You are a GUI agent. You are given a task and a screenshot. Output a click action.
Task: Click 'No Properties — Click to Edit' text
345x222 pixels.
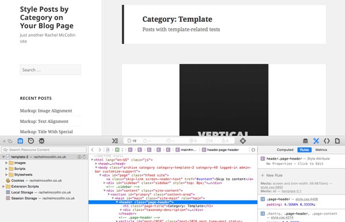click(x=294, y=164)
